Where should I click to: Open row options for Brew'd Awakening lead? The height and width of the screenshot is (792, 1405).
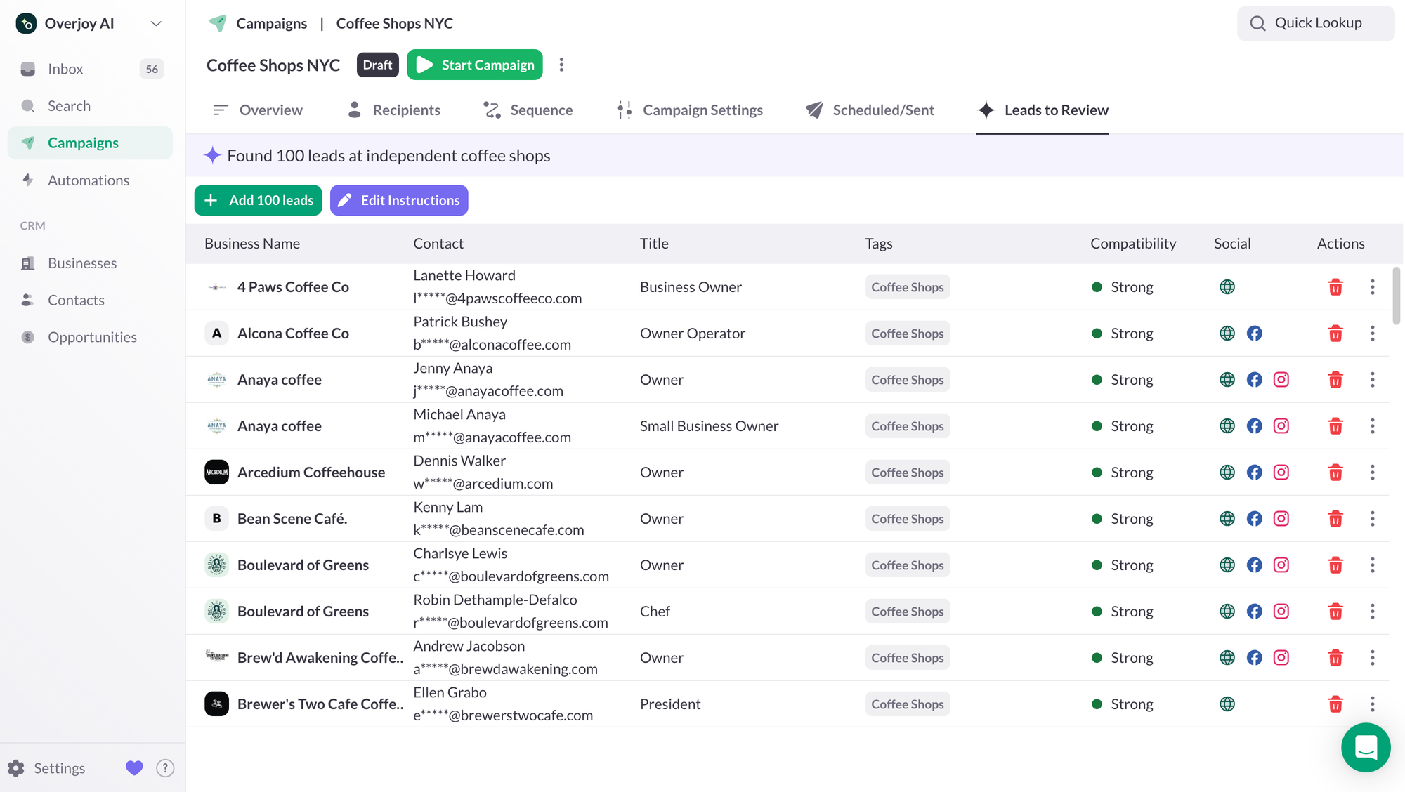click(1372, 658)
